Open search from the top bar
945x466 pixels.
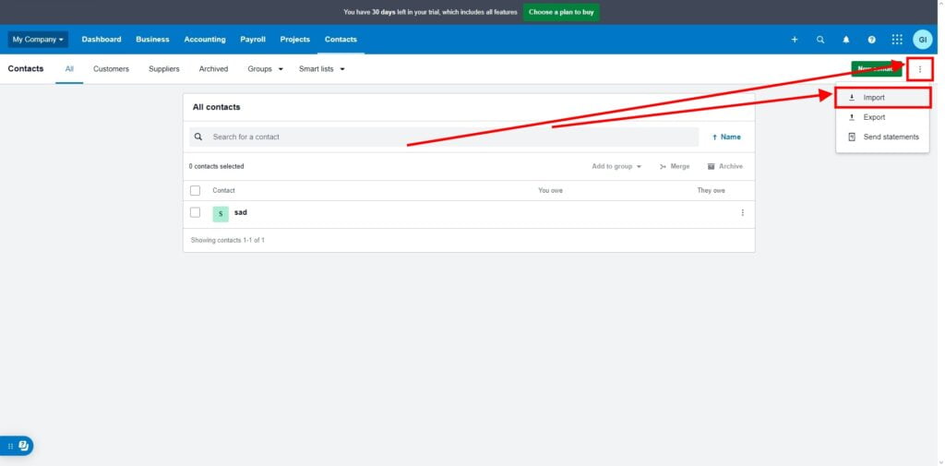coord(820,40)
